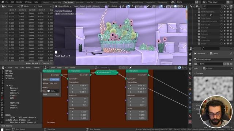
Task: Select rendered viewport shading
Action: [x=182, y=6]
